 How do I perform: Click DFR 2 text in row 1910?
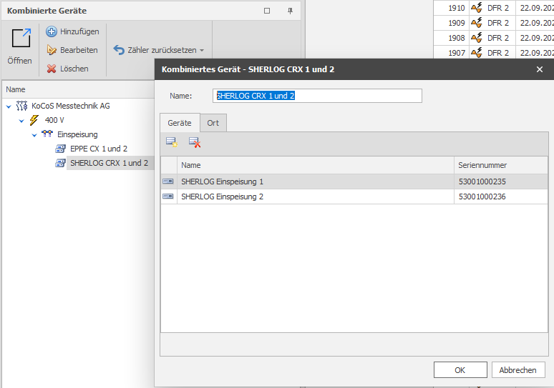pos(498,8)
